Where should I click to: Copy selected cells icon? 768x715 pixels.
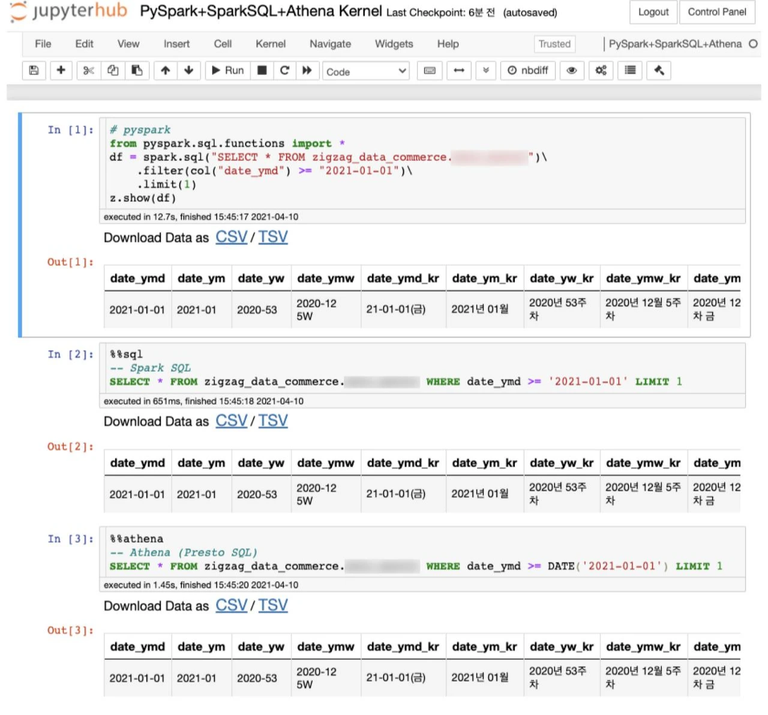tap(113, 71)
